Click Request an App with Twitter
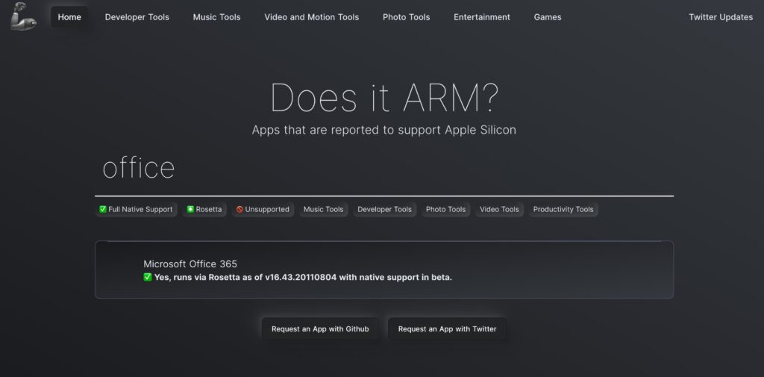Screen dimensions: 764x377 coord(448,328)
